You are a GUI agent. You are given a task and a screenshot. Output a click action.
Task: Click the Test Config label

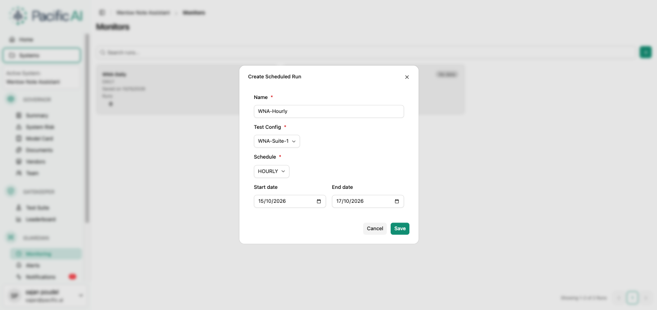(x=267, y=127)
